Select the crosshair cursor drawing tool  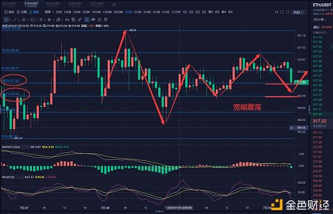click(6, 20)
